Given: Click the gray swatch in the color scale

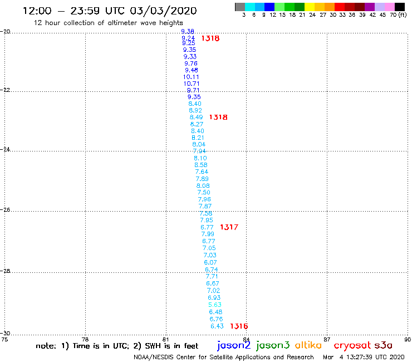Looking at the screenshot, I should [240, 7].
